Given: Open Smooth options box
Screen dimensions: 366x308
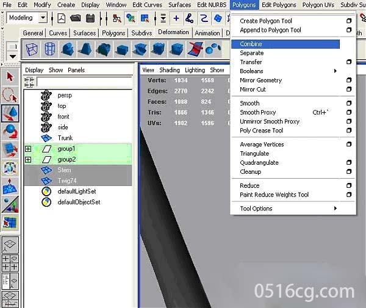Looking at the screenshot, I should tap(349, 103).
